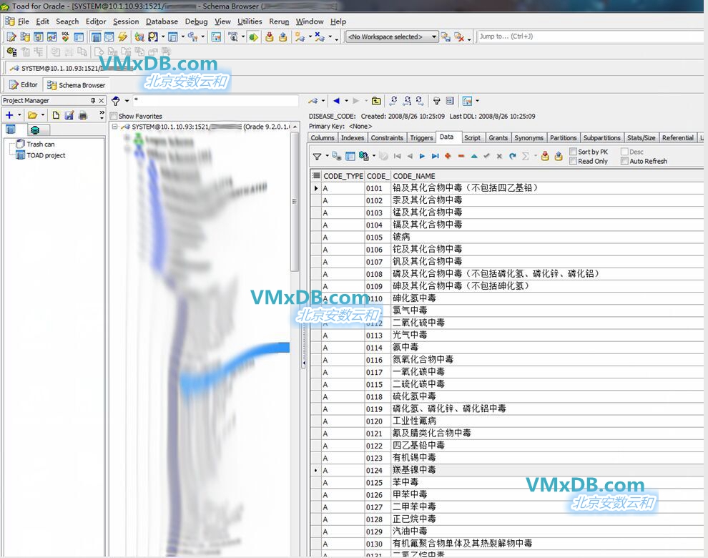This screenshot has width=708, height=558.
Task: Check the Sort by PK option
Action: (573, 152)
